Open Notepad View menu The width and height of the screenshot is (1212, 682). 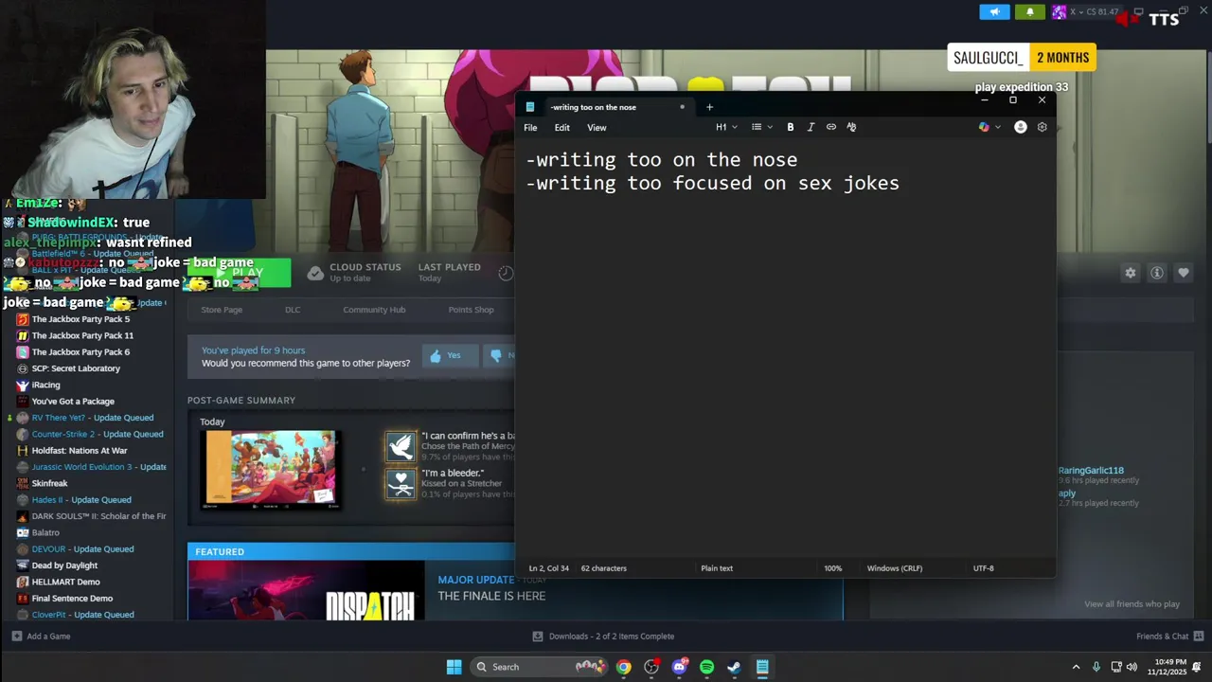(x=597, y=128)
